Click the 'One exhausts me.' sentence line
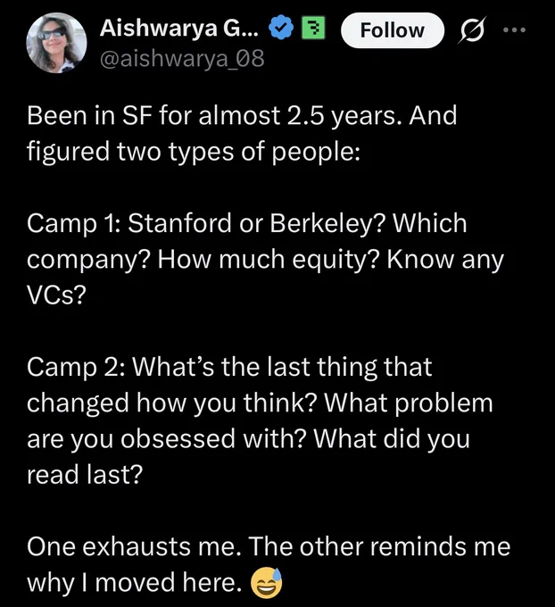Image resolution: width=555 pixels, height=607 pixels. pyautogui.click(x=269, y=546)
